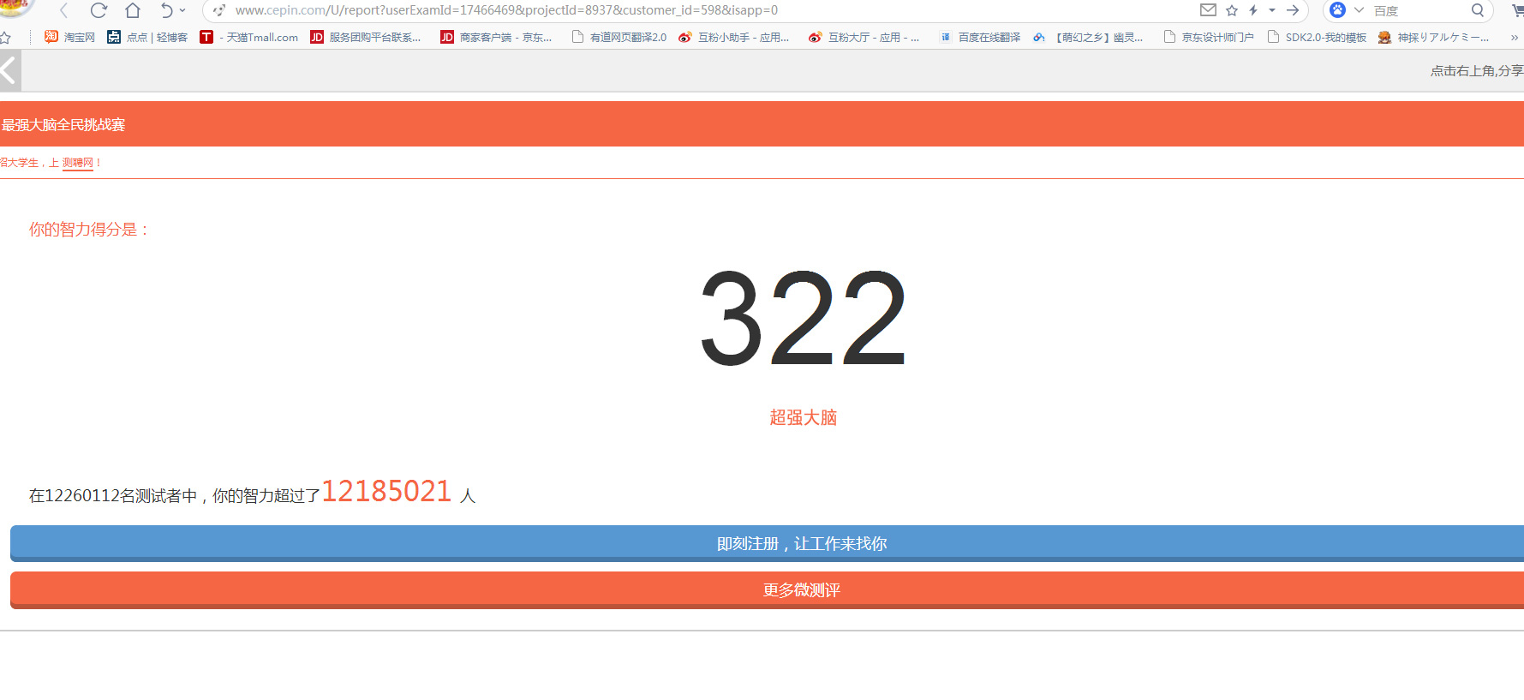Open the 京东设计师门户 bookmark
This screenshot has height=700, width=1524.
point(1209,38)
